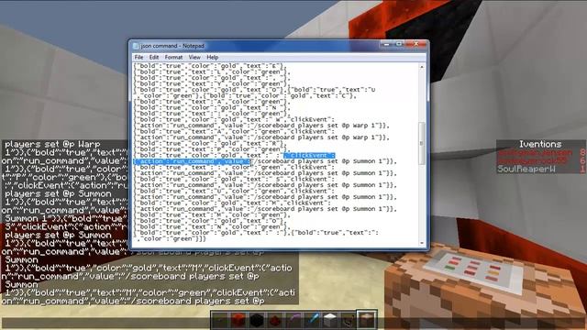The width and height of the screenshot is (587, 330).
Task: Select the diamond sword hotbar slot
Action: coord(312,320)
